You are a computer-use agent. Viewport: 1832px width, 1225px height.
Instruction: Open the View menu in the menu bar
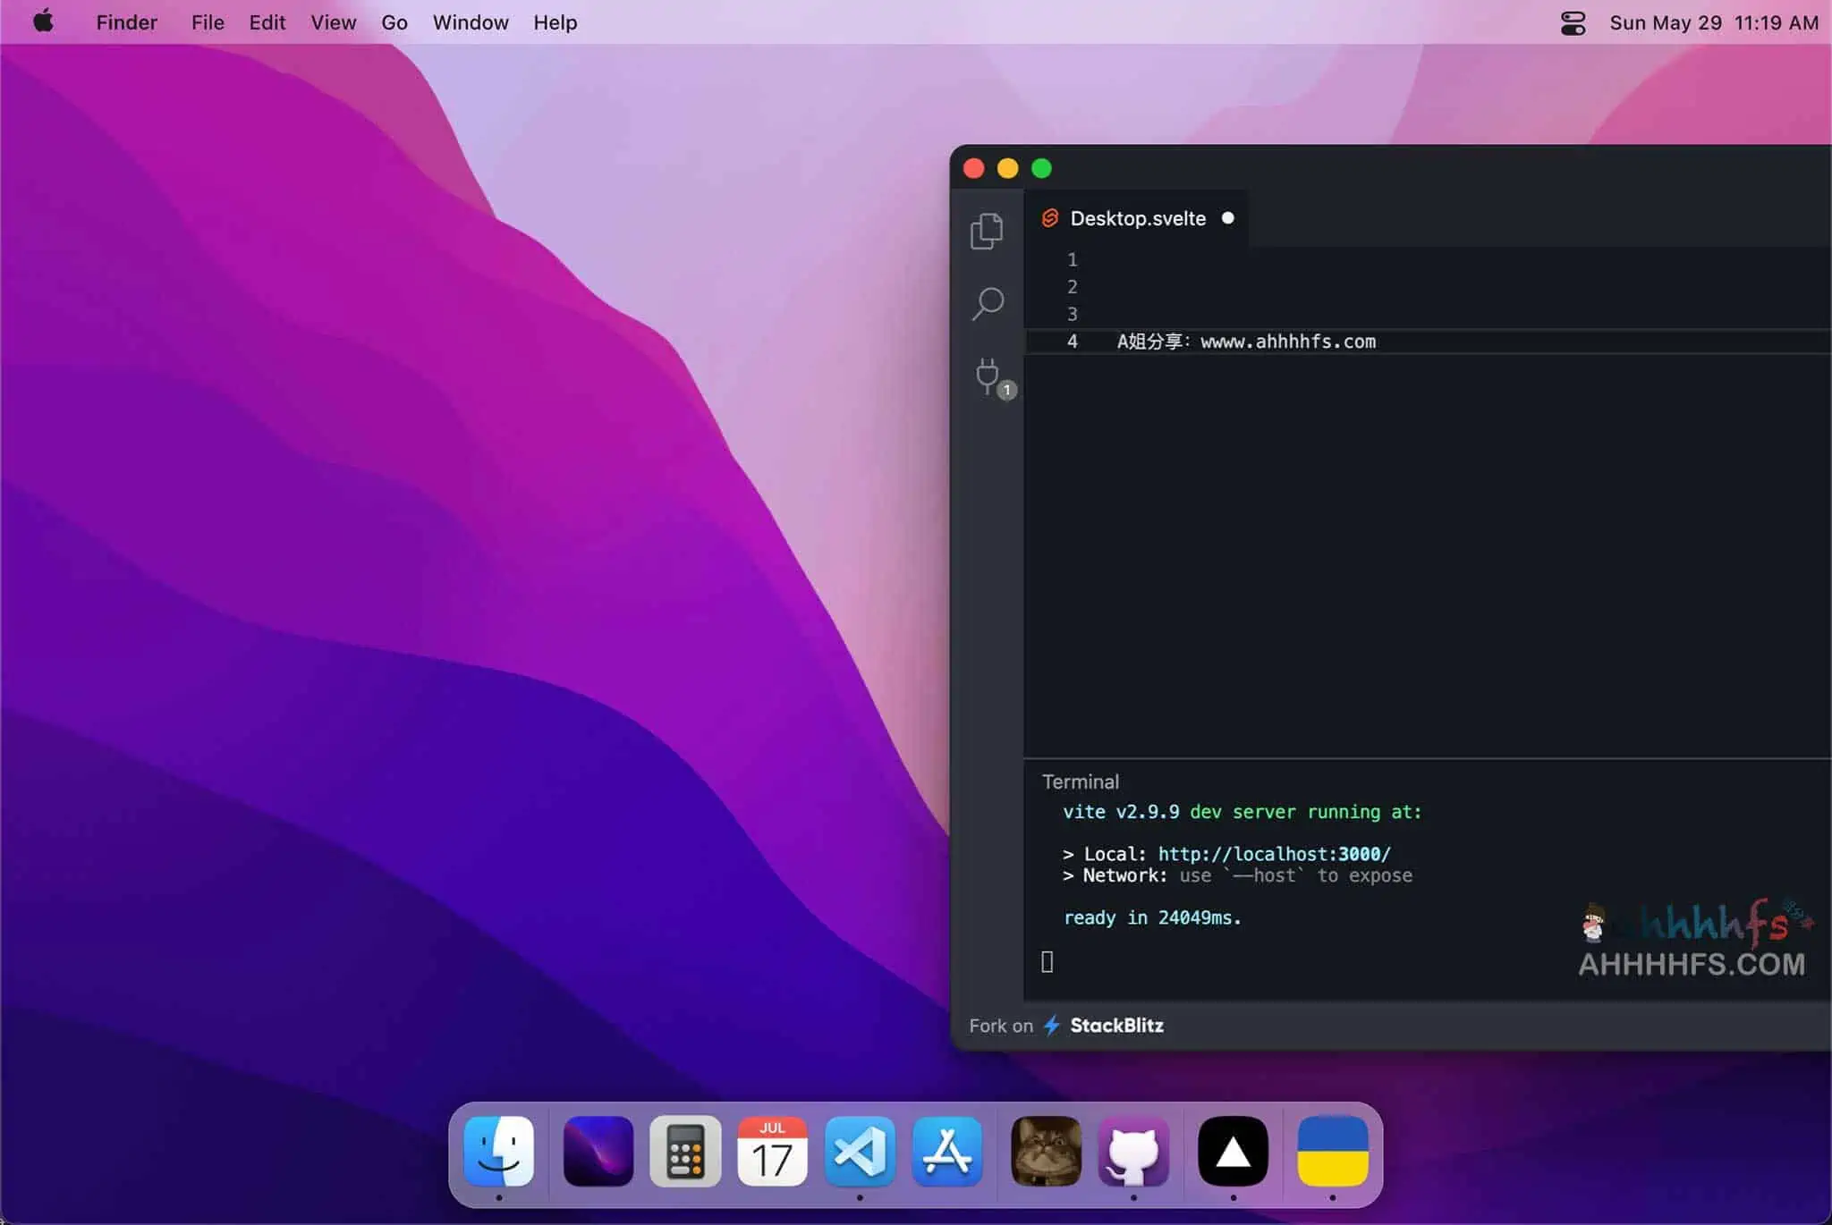(x=333, y=22)
